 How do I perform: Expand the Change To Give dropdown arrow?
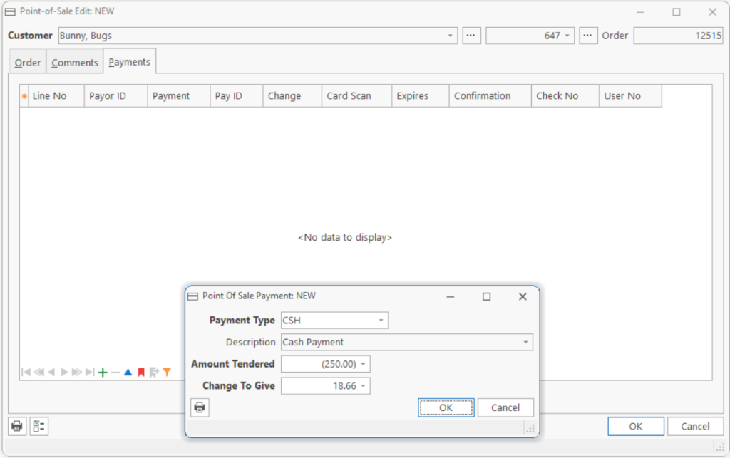(363, 386)
